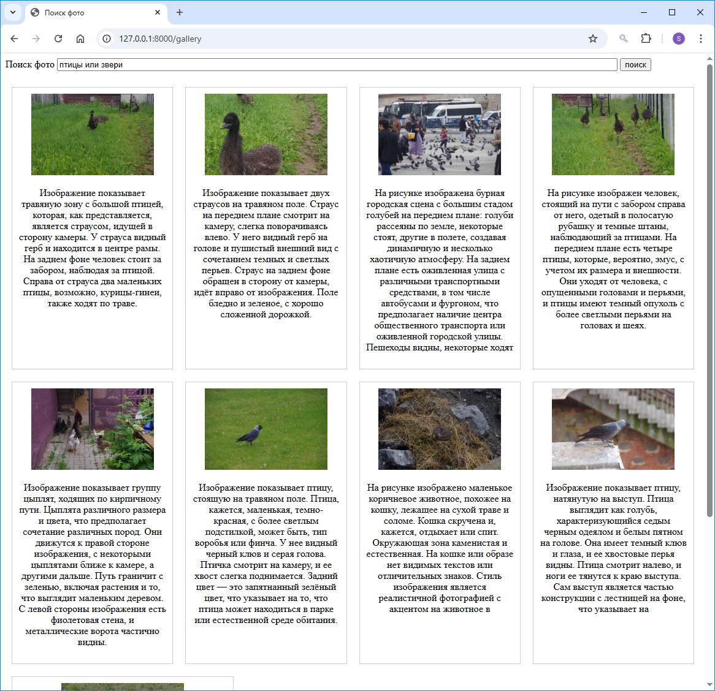
Task: View site information icon in address bar
Action: [107, 39]
